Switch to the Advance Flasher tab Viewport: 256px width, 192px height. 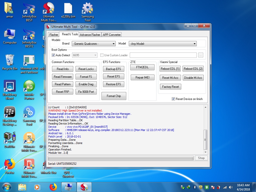point(90,34)
